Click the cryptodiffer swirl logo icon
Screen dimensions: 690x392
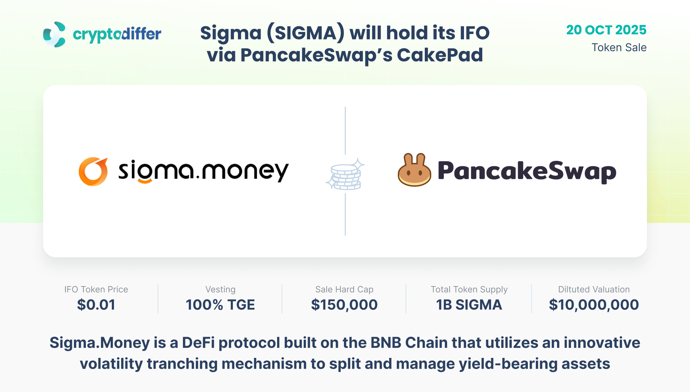pyautogui.click(x=54, y=34)
